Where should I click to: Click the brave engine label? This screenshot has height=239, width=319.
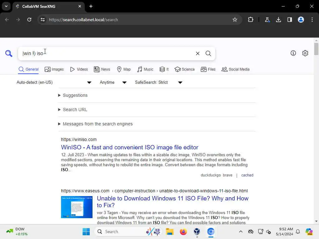pyautogui.click(x=227, y=175)
